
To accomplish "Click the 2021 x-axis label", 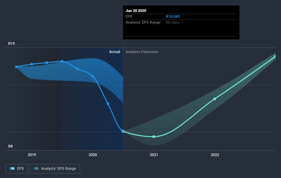I will click(154, 155).
